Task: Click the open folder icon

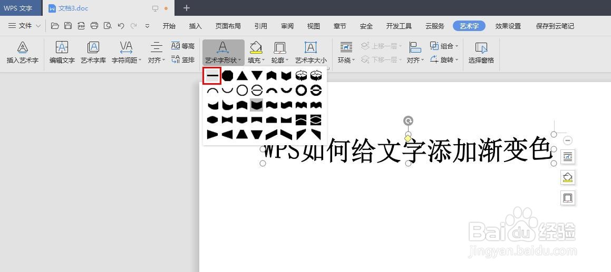Action: coord(55,26)
